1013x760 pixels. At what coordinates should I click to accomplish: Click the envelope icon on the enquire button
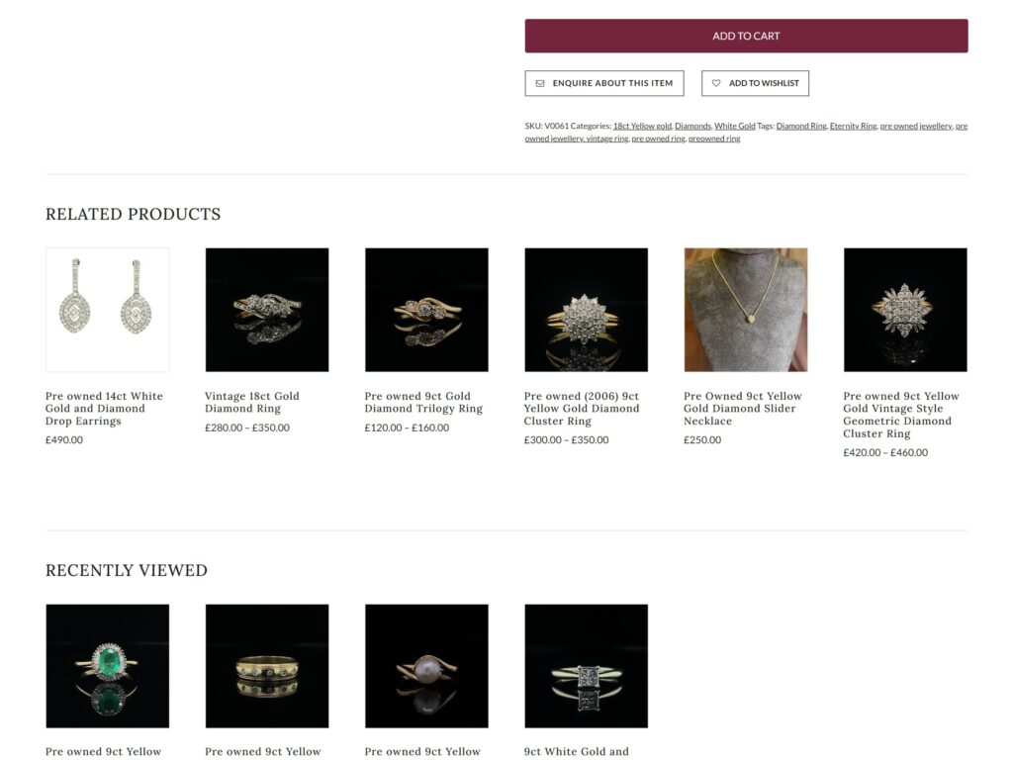pos(540,83)
